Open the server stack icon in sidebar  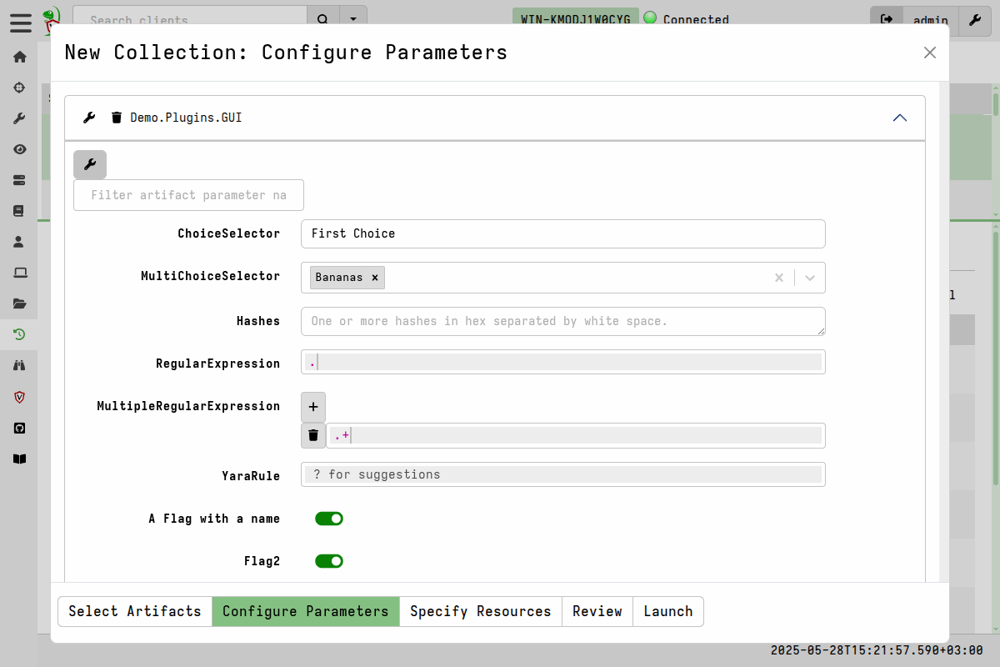[19, 179]
